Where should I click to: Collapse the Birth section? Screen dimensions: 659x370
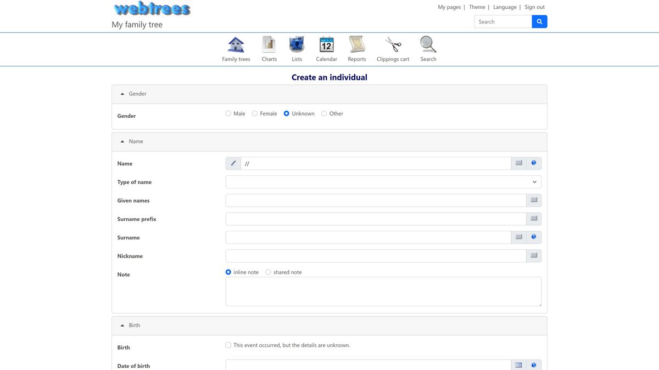122,325
